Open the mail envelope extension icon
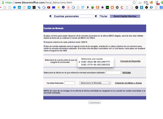This screenshot has width=163, height=119. pos(146,3)
